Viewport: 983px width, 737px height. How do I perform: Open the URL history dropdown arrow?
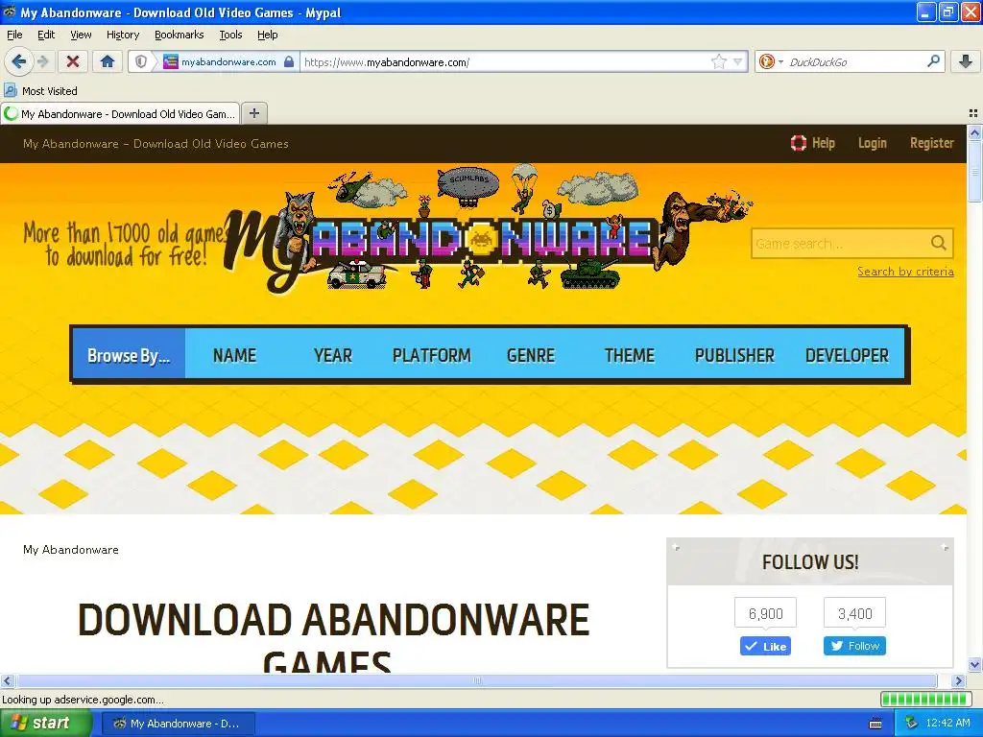click(738, 61)
